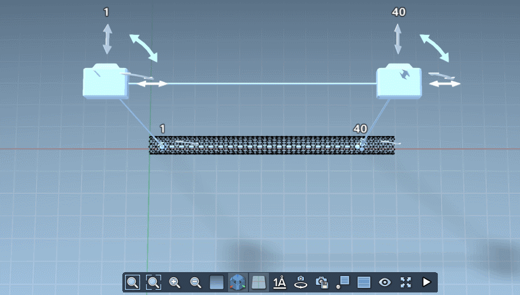
Task: Toggle the 1Å scale ruler
Action: (x=280, y=282)
